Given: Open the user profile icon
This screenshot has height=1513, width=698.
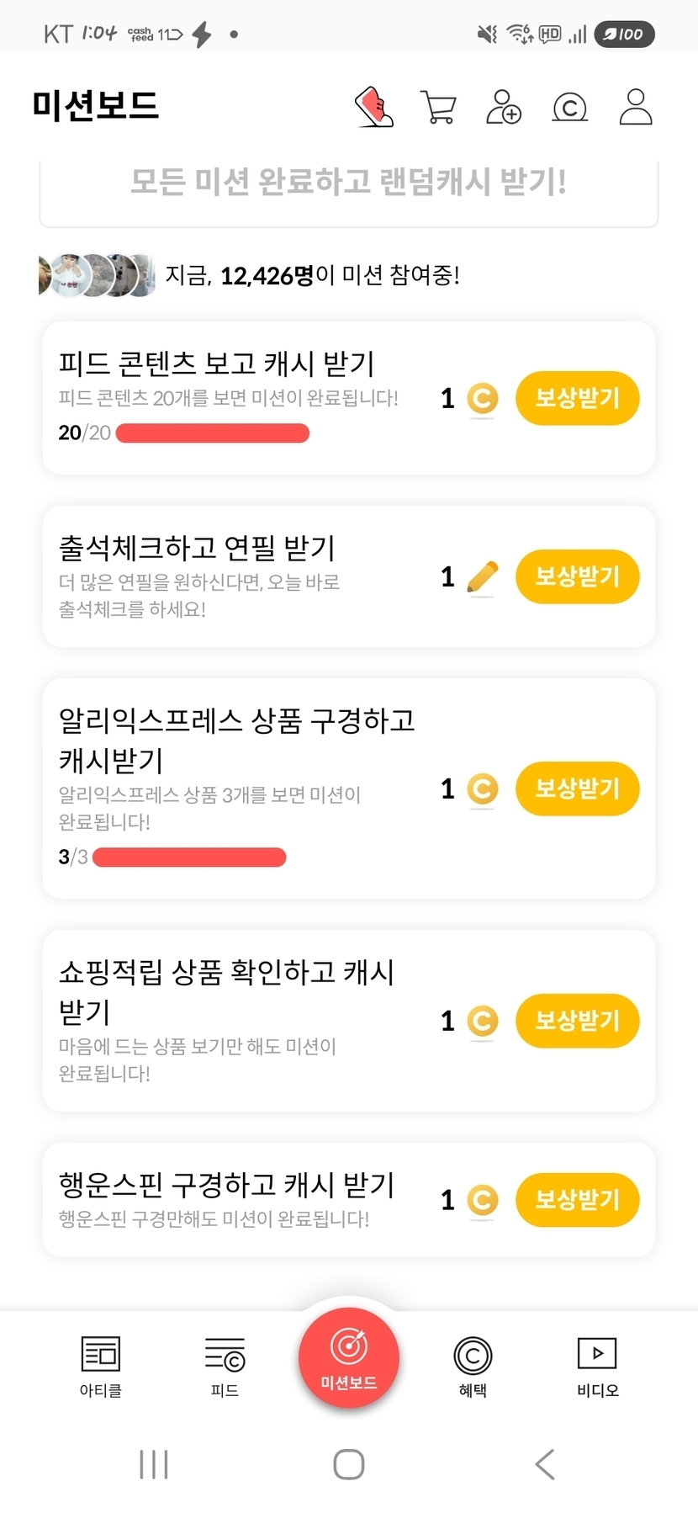Looking at the screenshot, I should [635, 107].
